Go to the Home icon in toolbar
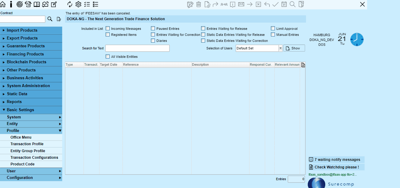Screen dimensions: 400x188 3,4
